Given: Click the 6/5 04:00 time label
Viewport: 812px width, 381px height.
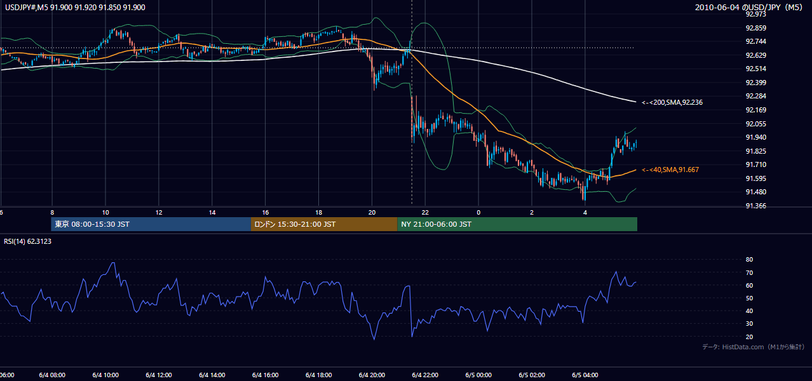Looking at the screenshot, I should [x=585, y=375].
